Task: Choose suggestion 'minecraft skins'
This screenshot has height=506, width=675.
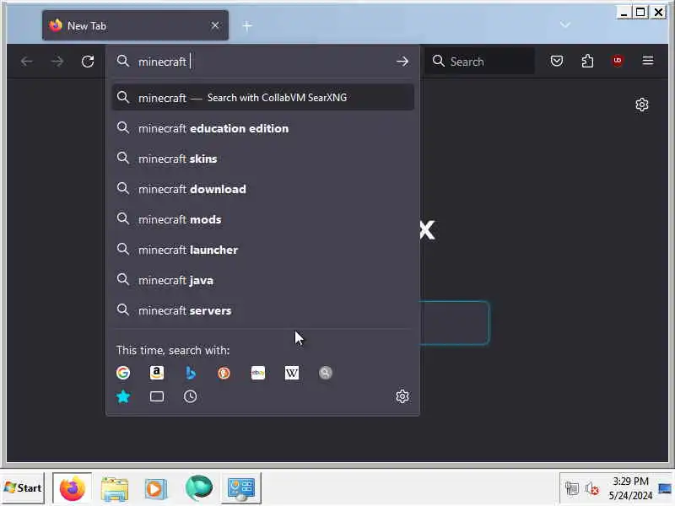Action: [x=262, y=159]
